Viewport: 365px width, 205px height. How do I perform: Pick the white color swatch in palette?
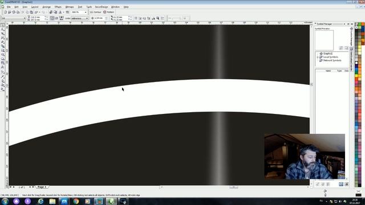356,63
